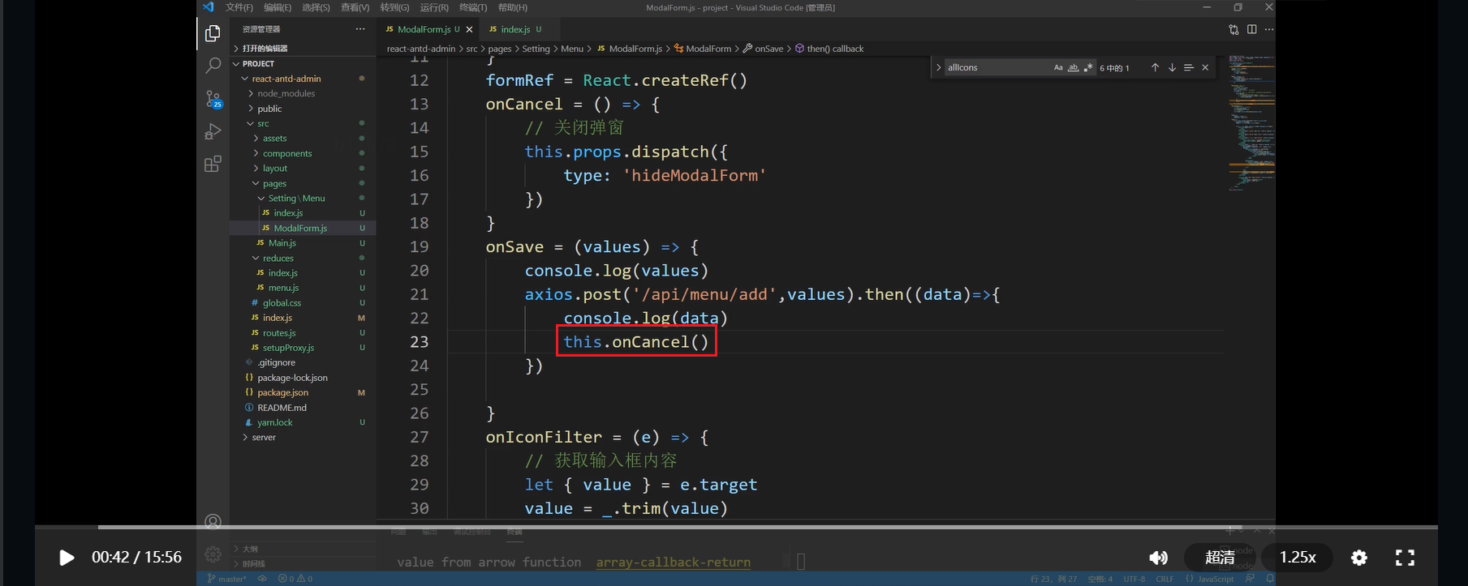The height and width of the screenshot is (586, 1468).
Task: Close the find widget
Action: [1205, 67]
